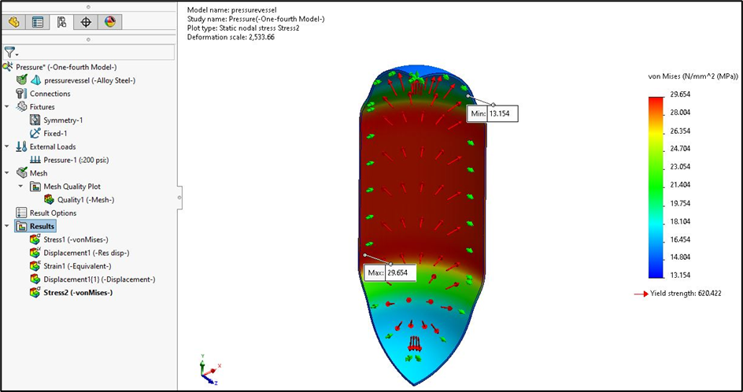Select Strain1 (-Equivalent-) plot

(x=77, y=266)
